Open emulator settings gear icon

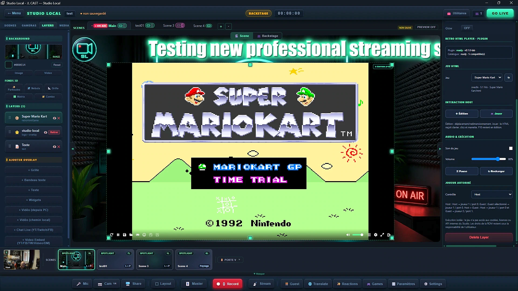[x=376, y=235]
